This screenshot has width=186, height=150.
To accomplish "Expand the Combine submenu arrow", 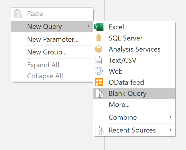I will [x=171, y=117].
